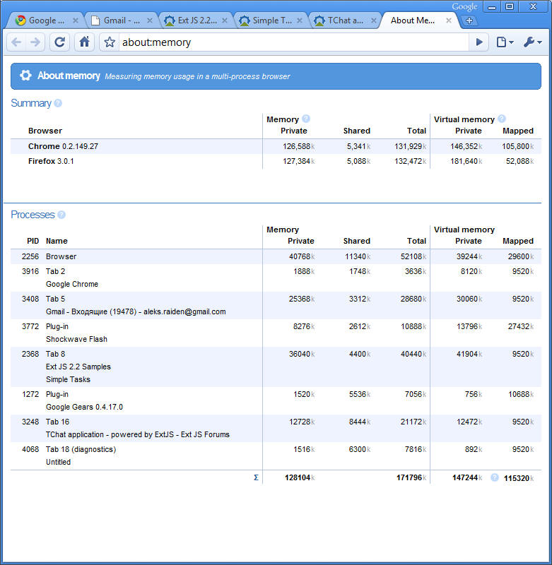Switch to the Gmail tab
Screen dimensions: 552x565
click(x=121, y=20)
